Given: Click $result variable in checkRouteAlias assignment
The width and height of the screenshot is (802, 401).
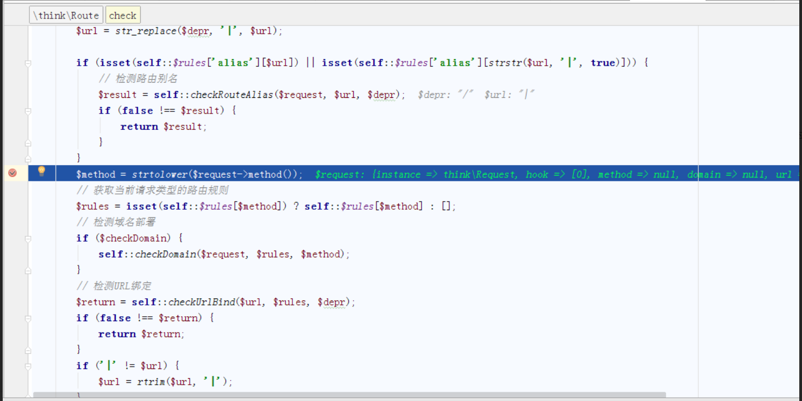Looking at the screenshot, I should pos(118,95).
